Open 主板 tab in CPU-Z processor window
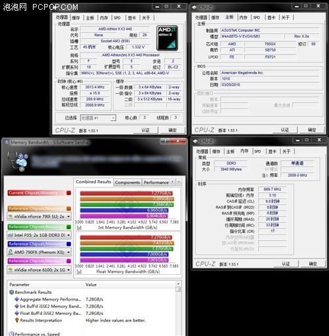Viewport: 329px width, 336px height. point(90,18)
